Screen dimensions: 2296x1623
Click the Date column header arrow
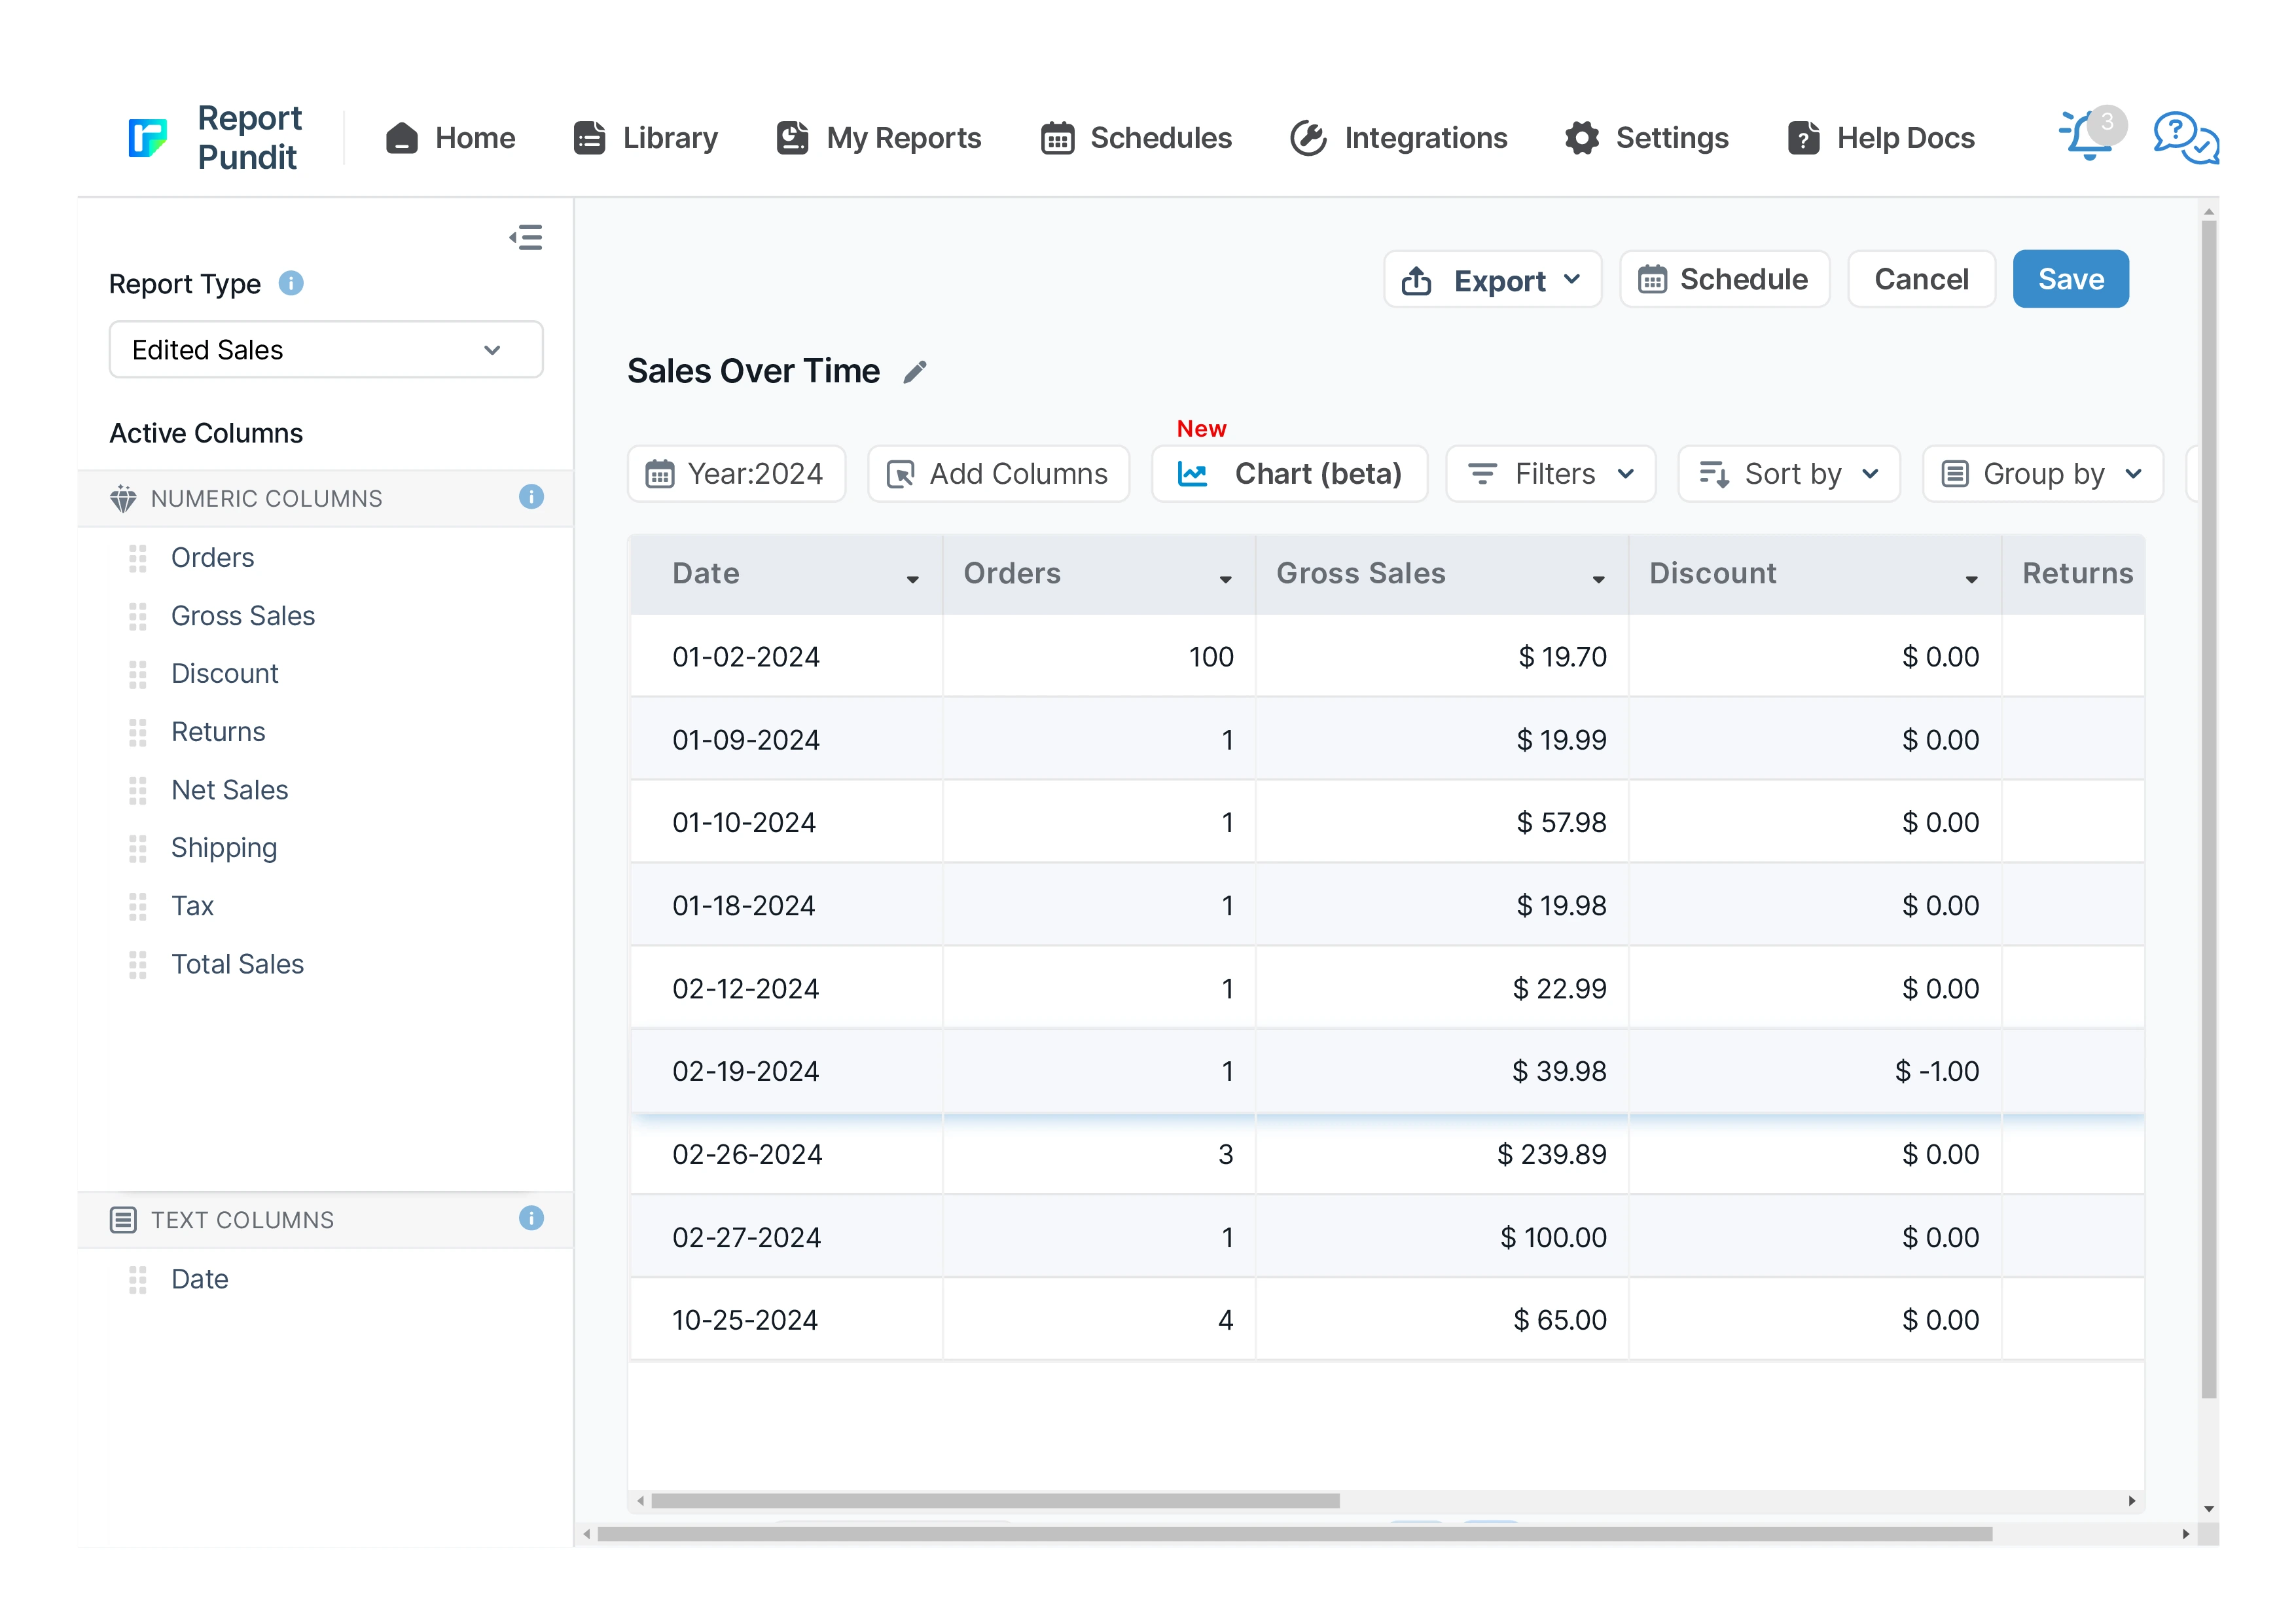(x=912, y=579)
